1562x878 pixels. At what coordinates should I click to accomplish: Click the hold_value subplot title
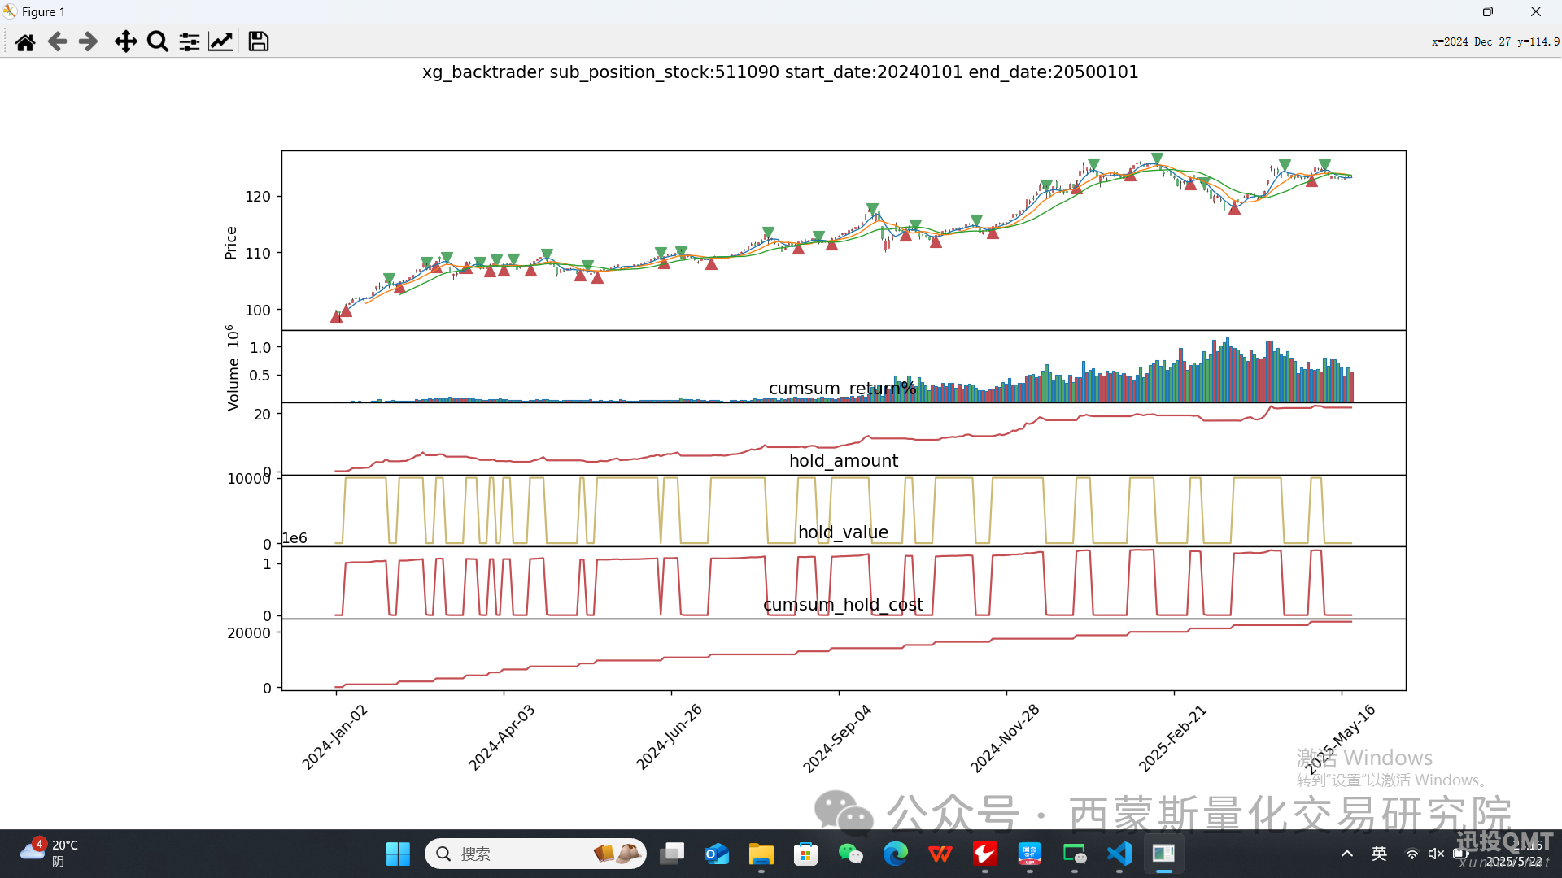[x=843, y=532]
